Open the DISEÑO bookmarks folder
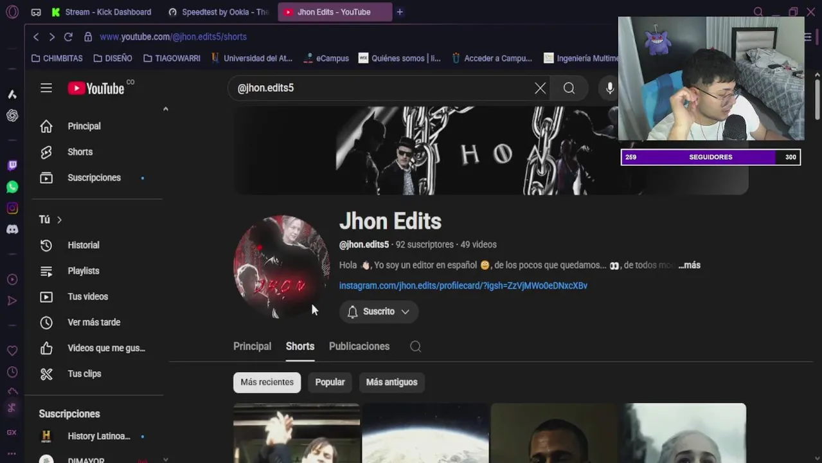Screen dimensions: 822x463 112,59
